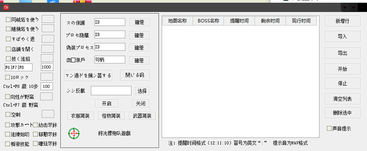
Task: Focus the ID field beside プロセ隠蔵
Action: pos(110,34)
